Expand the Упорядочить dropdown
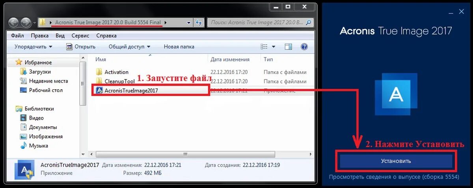Screen dimensions: 473x188 coord(33,46)
